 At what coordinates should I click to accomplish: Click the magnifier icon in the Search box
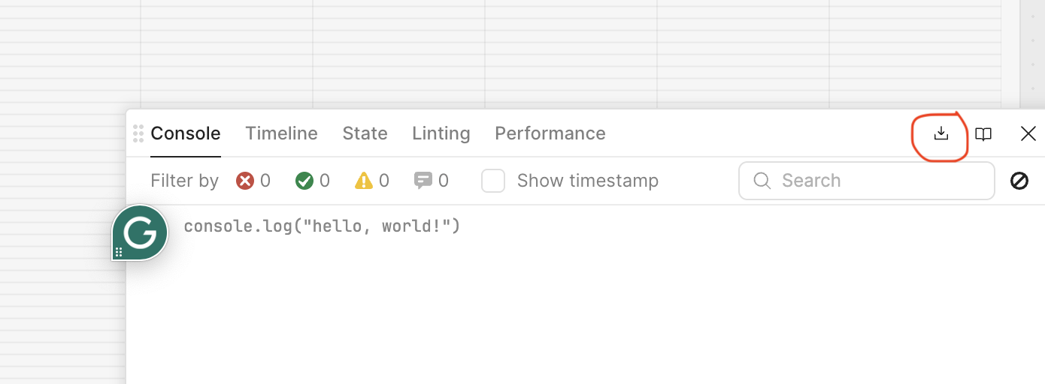click(x=762, y=181)
